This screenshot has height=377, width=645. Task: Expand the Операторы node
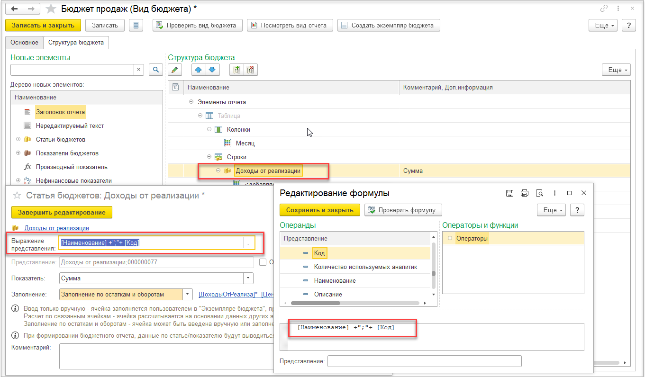click(449, 238)
